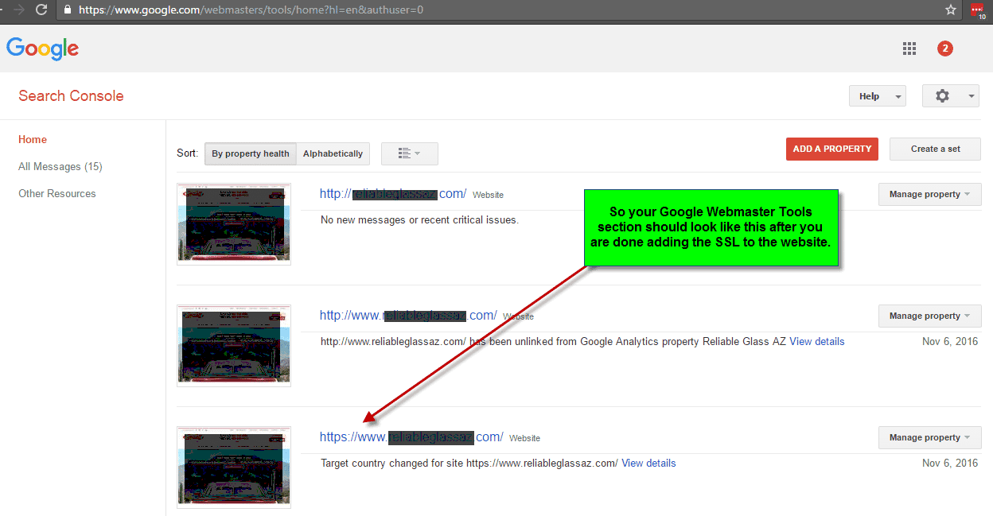Viewport: 993px width, 516px height.
Task: Go to All Messages in sidebar
Action: click(60, 166)
